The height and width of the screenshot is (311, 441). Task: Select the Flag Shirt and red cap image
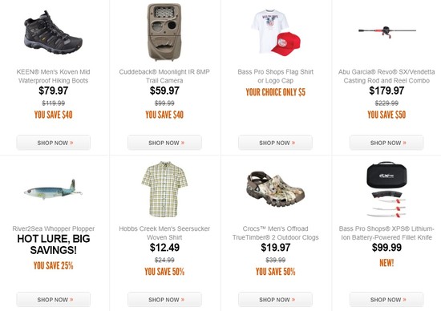tap(276, 32)
